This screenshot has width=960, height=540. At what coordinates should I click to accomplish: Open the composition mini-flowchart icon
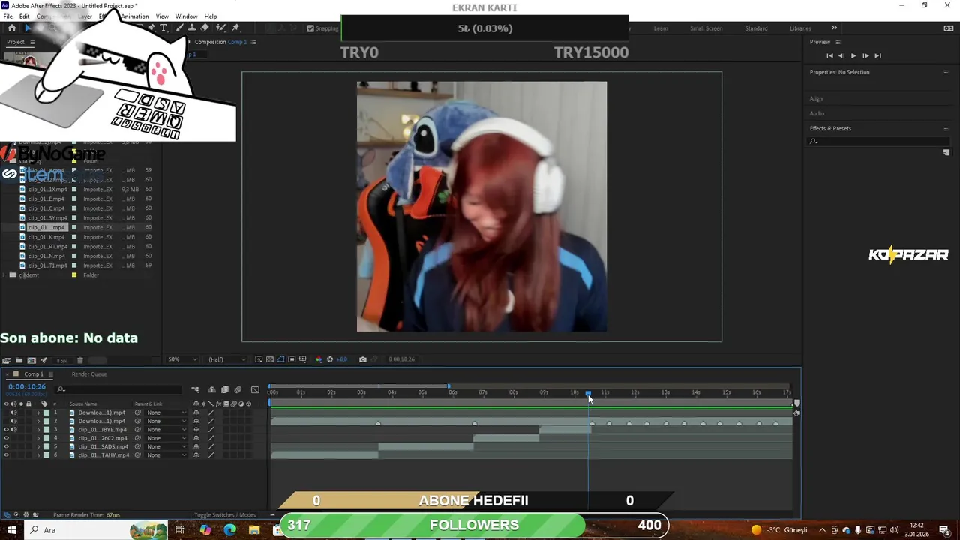(x=195, y=389)
